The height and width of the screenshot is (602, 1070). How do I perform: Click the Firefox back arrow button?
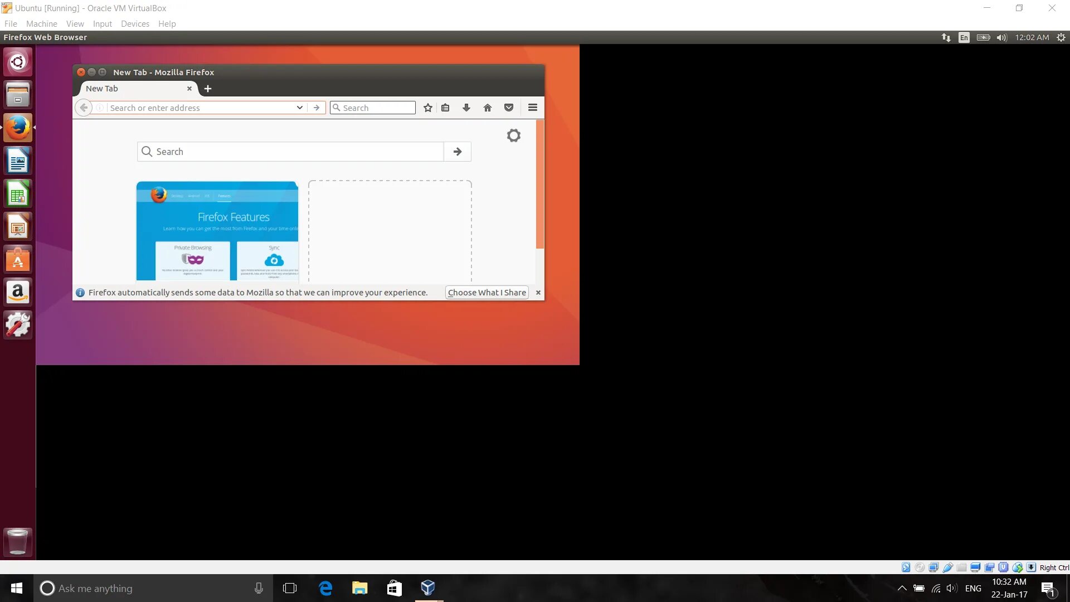tap(84, 108)
